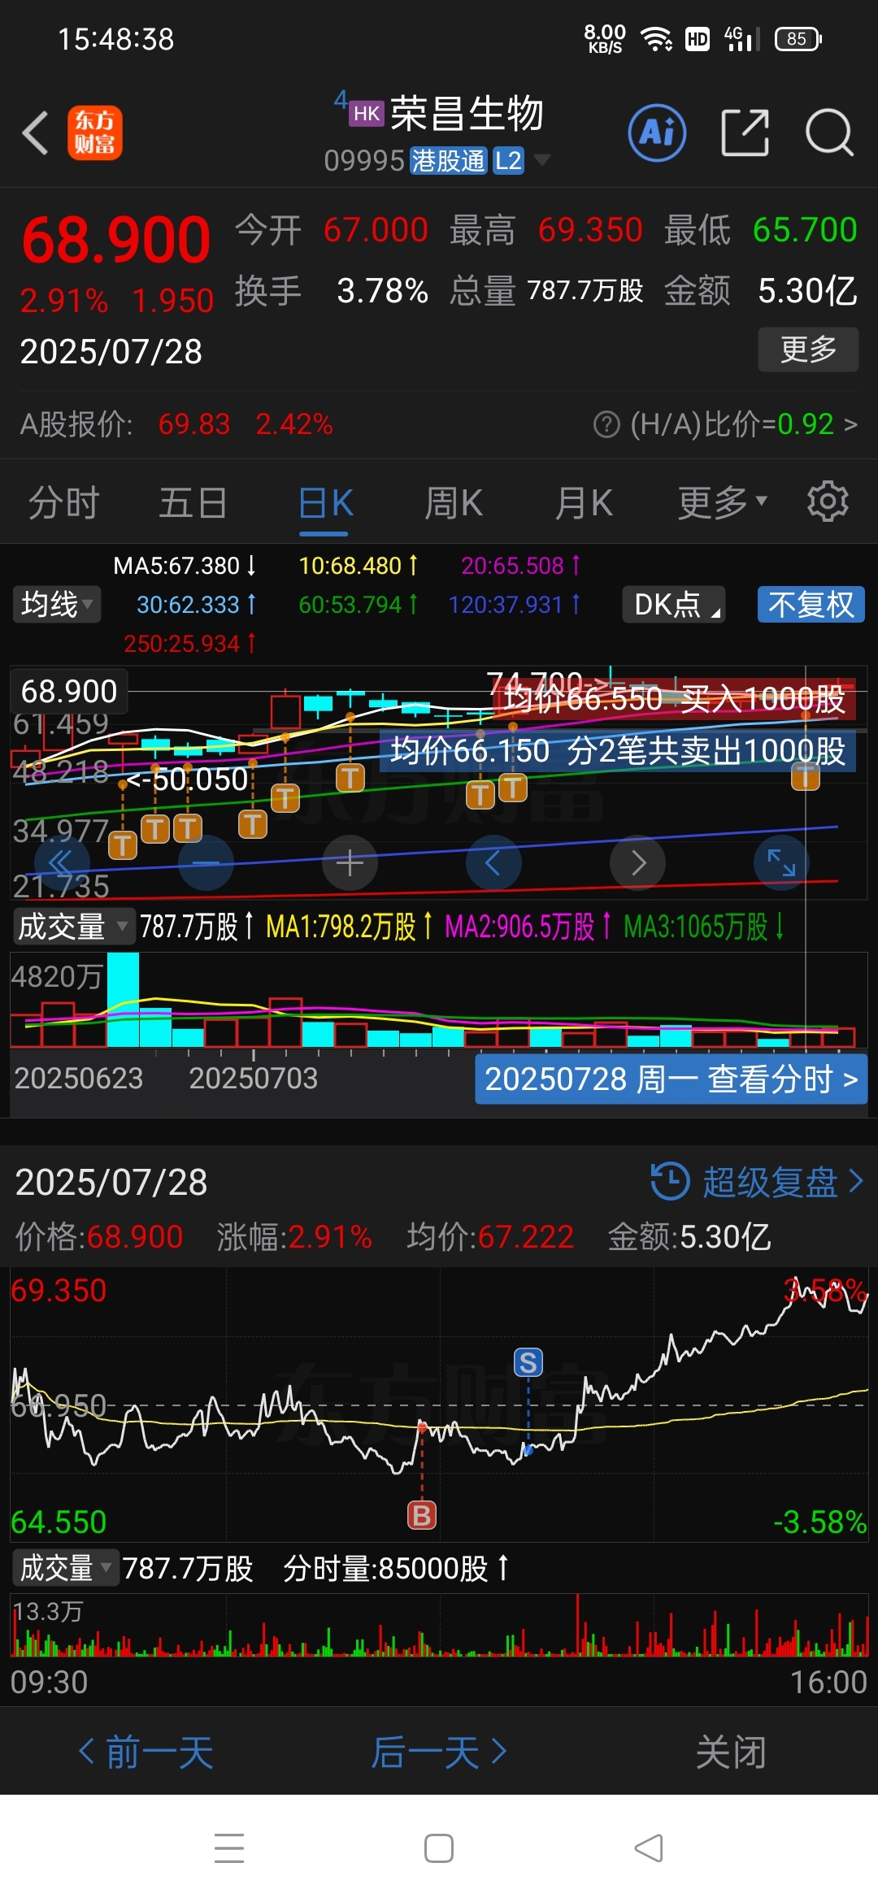Screen dimensions: 878x1902
Task: Tap the rightmost T trade marker
Action: (x=806, y=775)
